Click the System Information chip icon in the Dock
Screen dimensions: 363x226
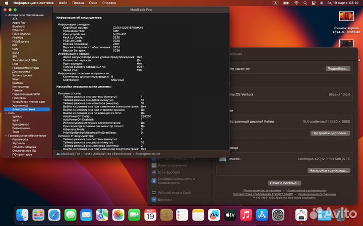click(x=301, y=215)
